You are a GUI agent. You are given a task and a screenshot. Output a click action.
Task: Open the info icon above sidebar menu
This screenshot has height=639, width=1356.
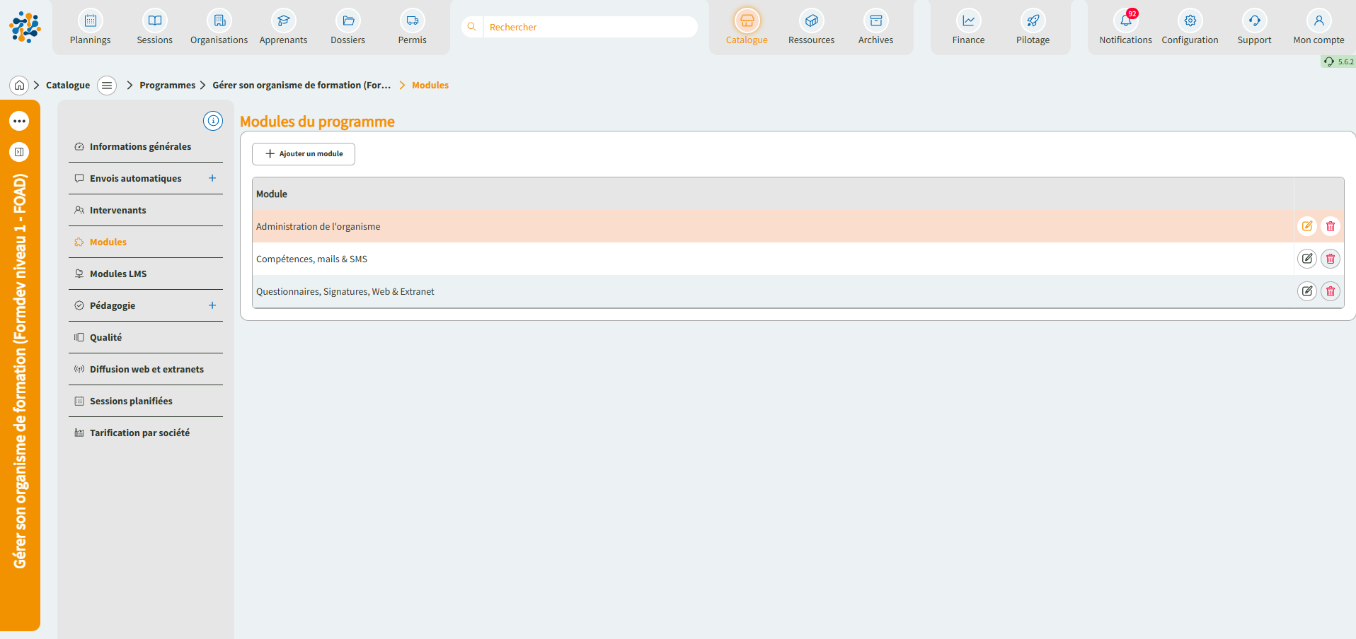(x=213, y=121)
